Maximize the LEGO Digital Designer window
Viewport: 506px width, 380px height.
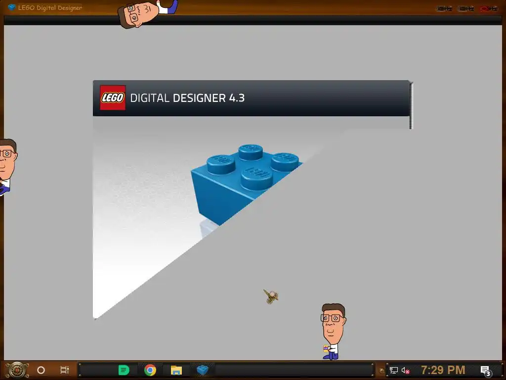click(466, 9)
